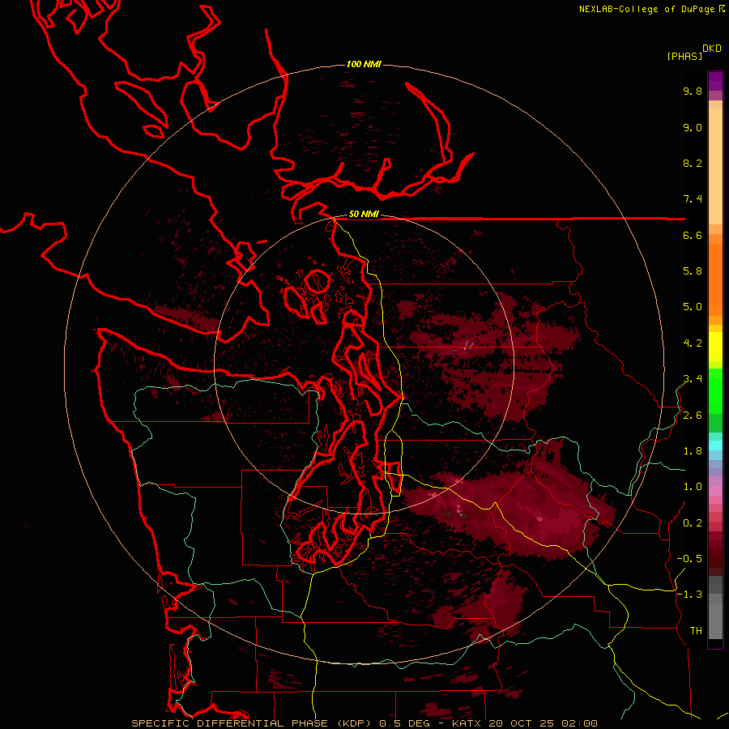The image size is (729, 729).
Task: Click the 50 NMI range ring label
Action: (x=364, y=214)
